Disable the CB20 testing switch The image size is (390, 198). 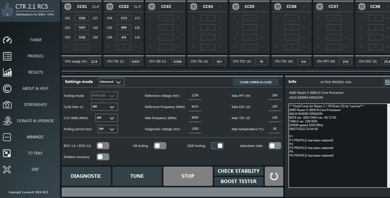[x=217, y=146]
